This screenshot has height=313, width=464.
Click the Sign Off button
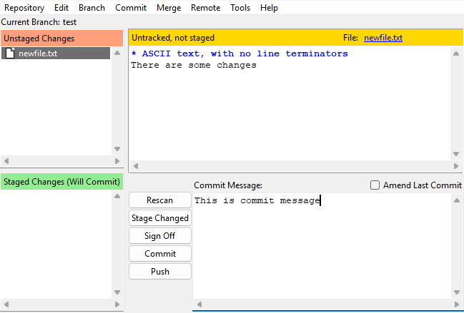click(160, 236)
